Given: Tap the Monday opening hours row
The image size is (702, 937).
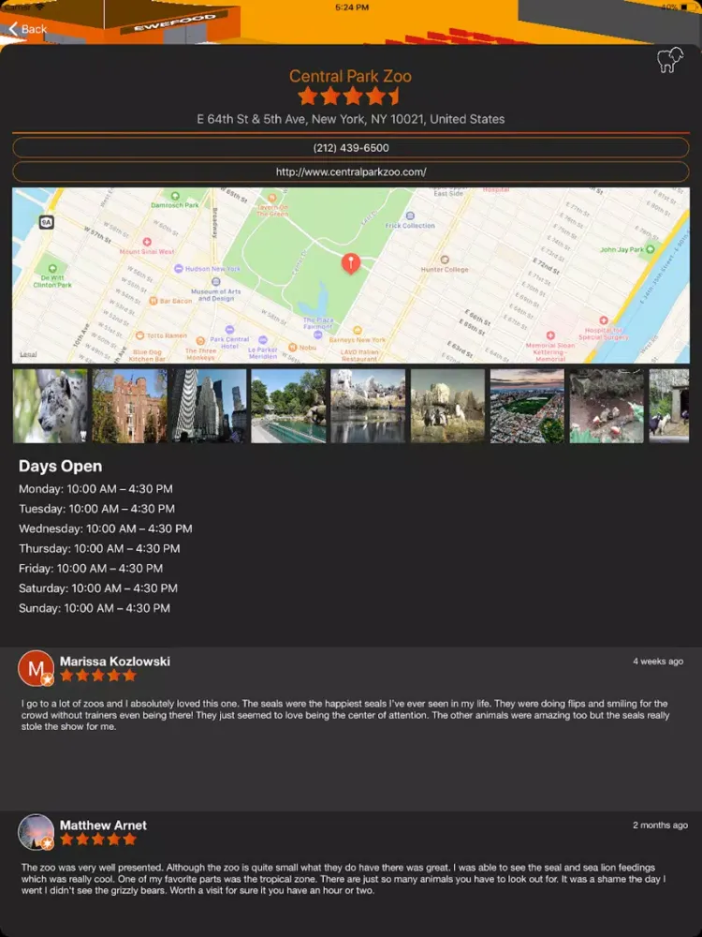Looking at the screenshot, I should [95, 489].
